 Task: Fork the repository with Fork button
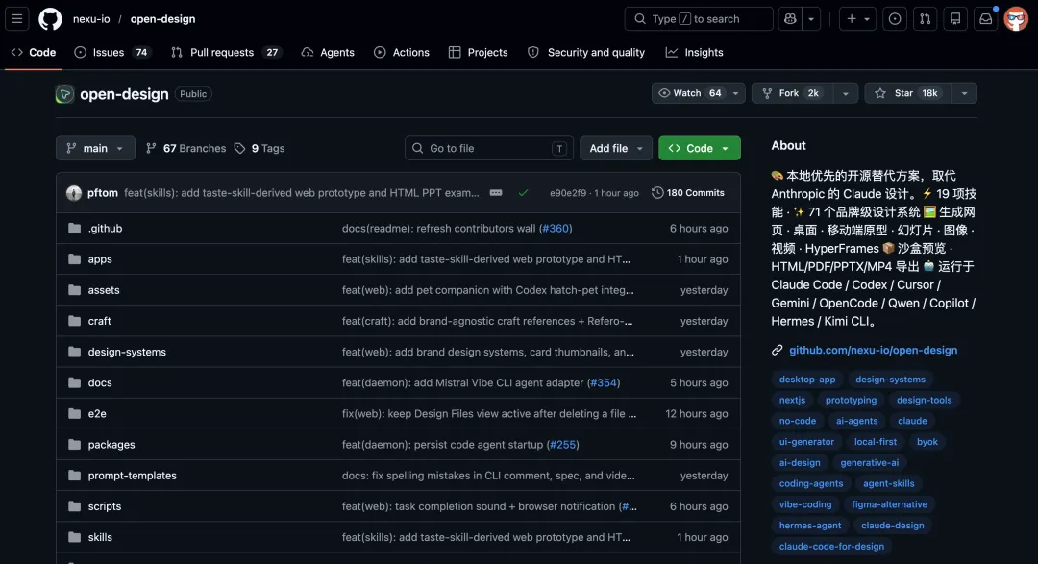pos(792,93)
